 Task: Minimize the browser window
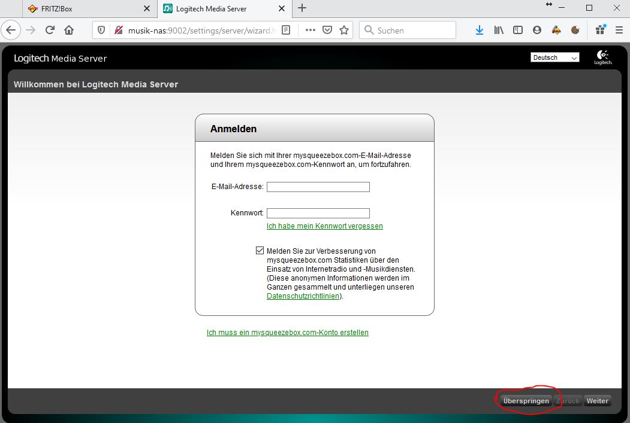(562, 8)
